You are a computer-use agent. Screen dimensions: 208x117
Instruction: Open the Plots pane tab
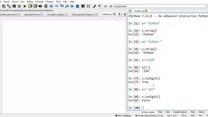pos(193,112)
